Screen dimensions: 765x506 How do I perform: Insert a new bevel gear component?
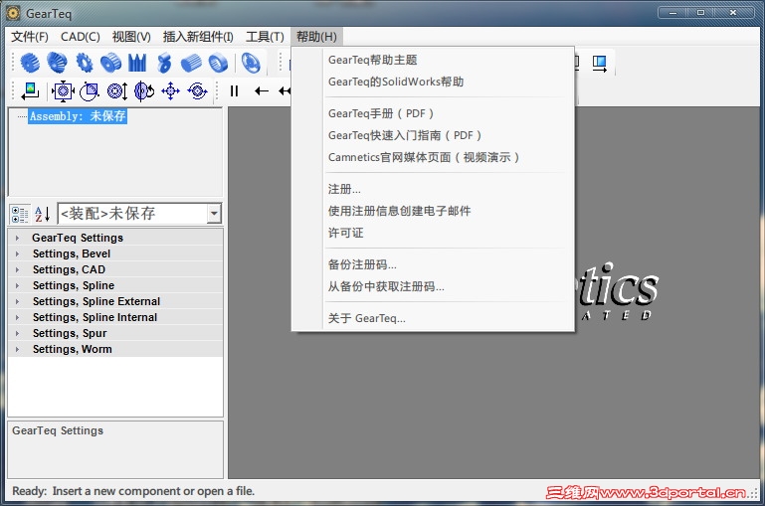tap(57, 63)
